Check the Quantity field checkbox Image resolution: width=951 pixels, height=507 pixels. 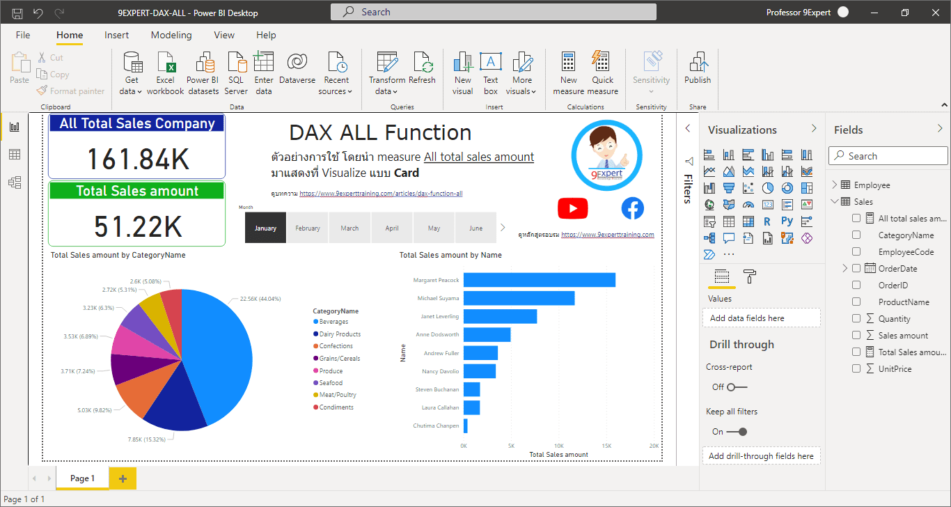(x=856, y=318)
